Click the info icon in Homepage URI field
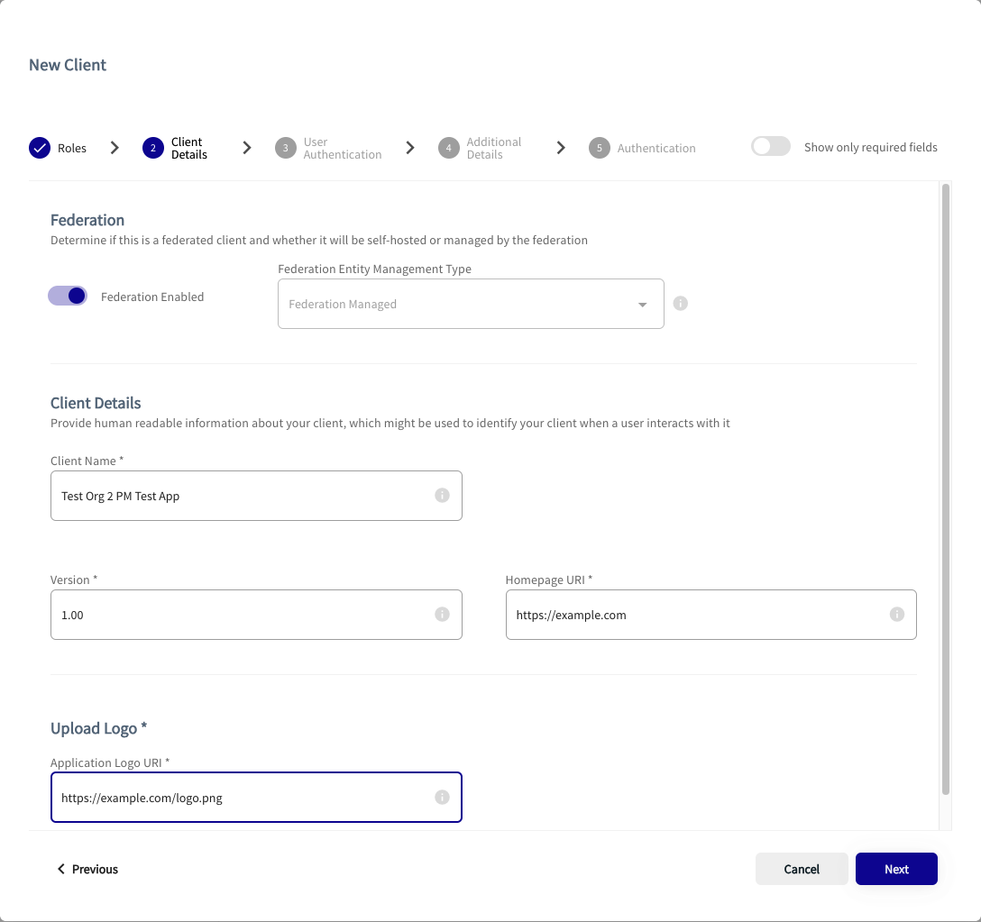Viewport: 981px width, 922px height. coord(896,615)
